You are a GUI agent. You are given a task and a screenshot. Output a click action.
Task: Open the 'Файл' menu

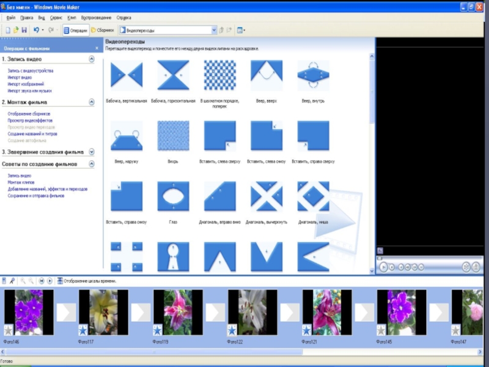10,18
